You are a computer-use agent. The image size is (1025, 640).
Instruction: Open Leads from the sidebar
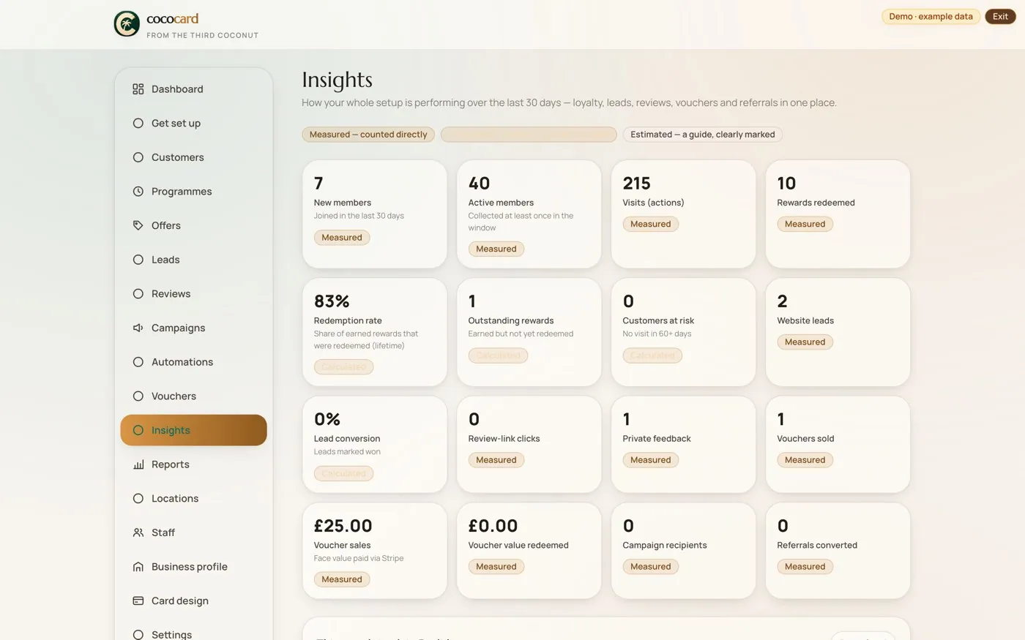[x=193, y=260]
